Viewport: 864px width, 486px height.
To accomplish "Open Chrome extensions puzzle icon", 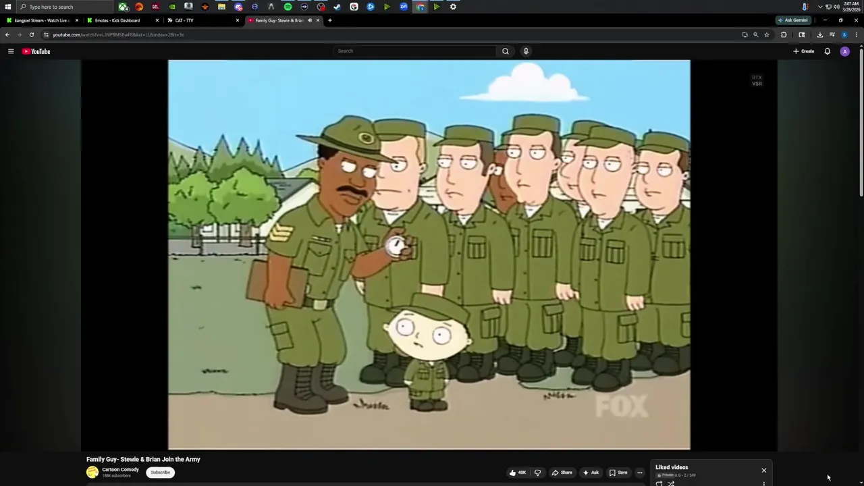I will point(784,34).
